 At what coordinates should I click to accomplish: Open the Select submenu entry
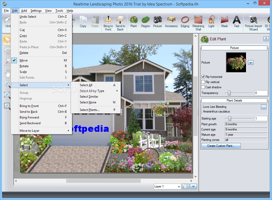[42, 85]
